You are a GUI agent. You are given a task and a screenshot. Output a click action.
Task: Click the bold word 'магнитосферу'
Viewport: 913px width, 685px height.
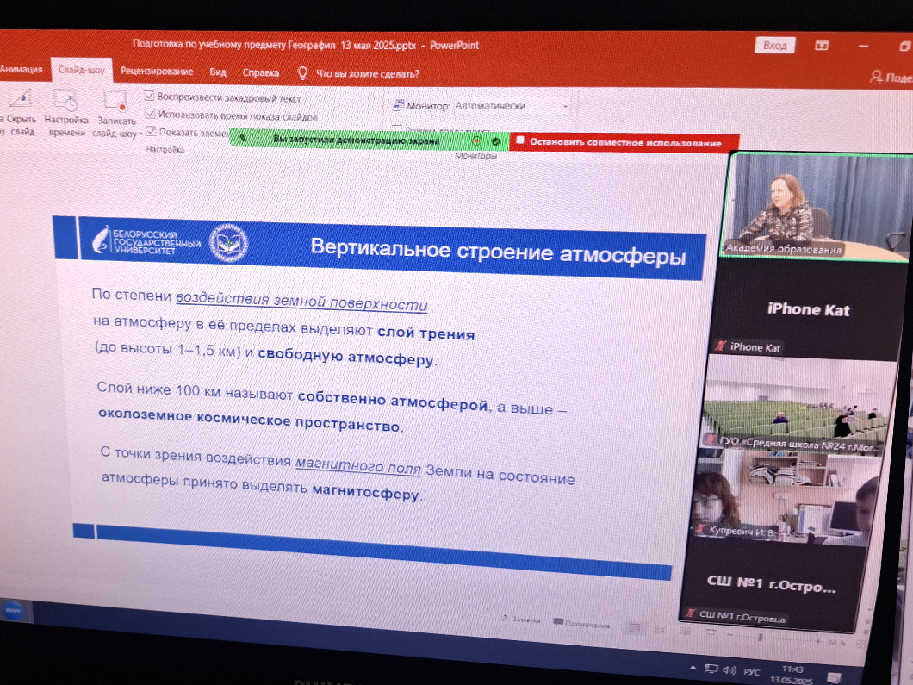366,492
